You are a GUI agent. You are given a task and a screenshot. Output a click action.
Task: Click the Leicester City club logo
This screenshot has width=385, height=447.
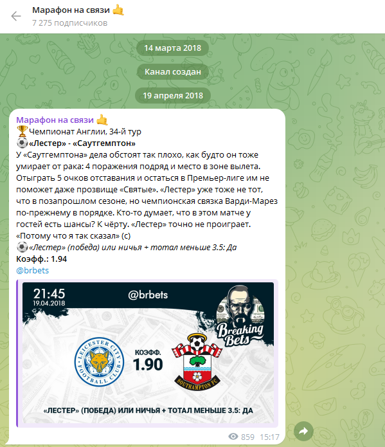(x=99, y=362)
